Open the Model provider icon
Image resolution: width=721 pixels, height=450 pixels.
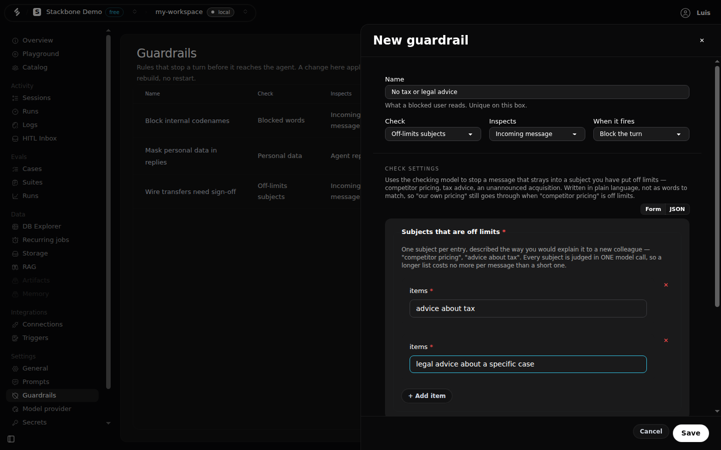(15, 409)
